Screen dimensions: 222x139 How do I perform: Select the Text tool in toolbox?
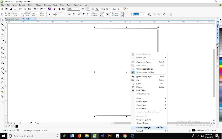(x=2, y=63)
